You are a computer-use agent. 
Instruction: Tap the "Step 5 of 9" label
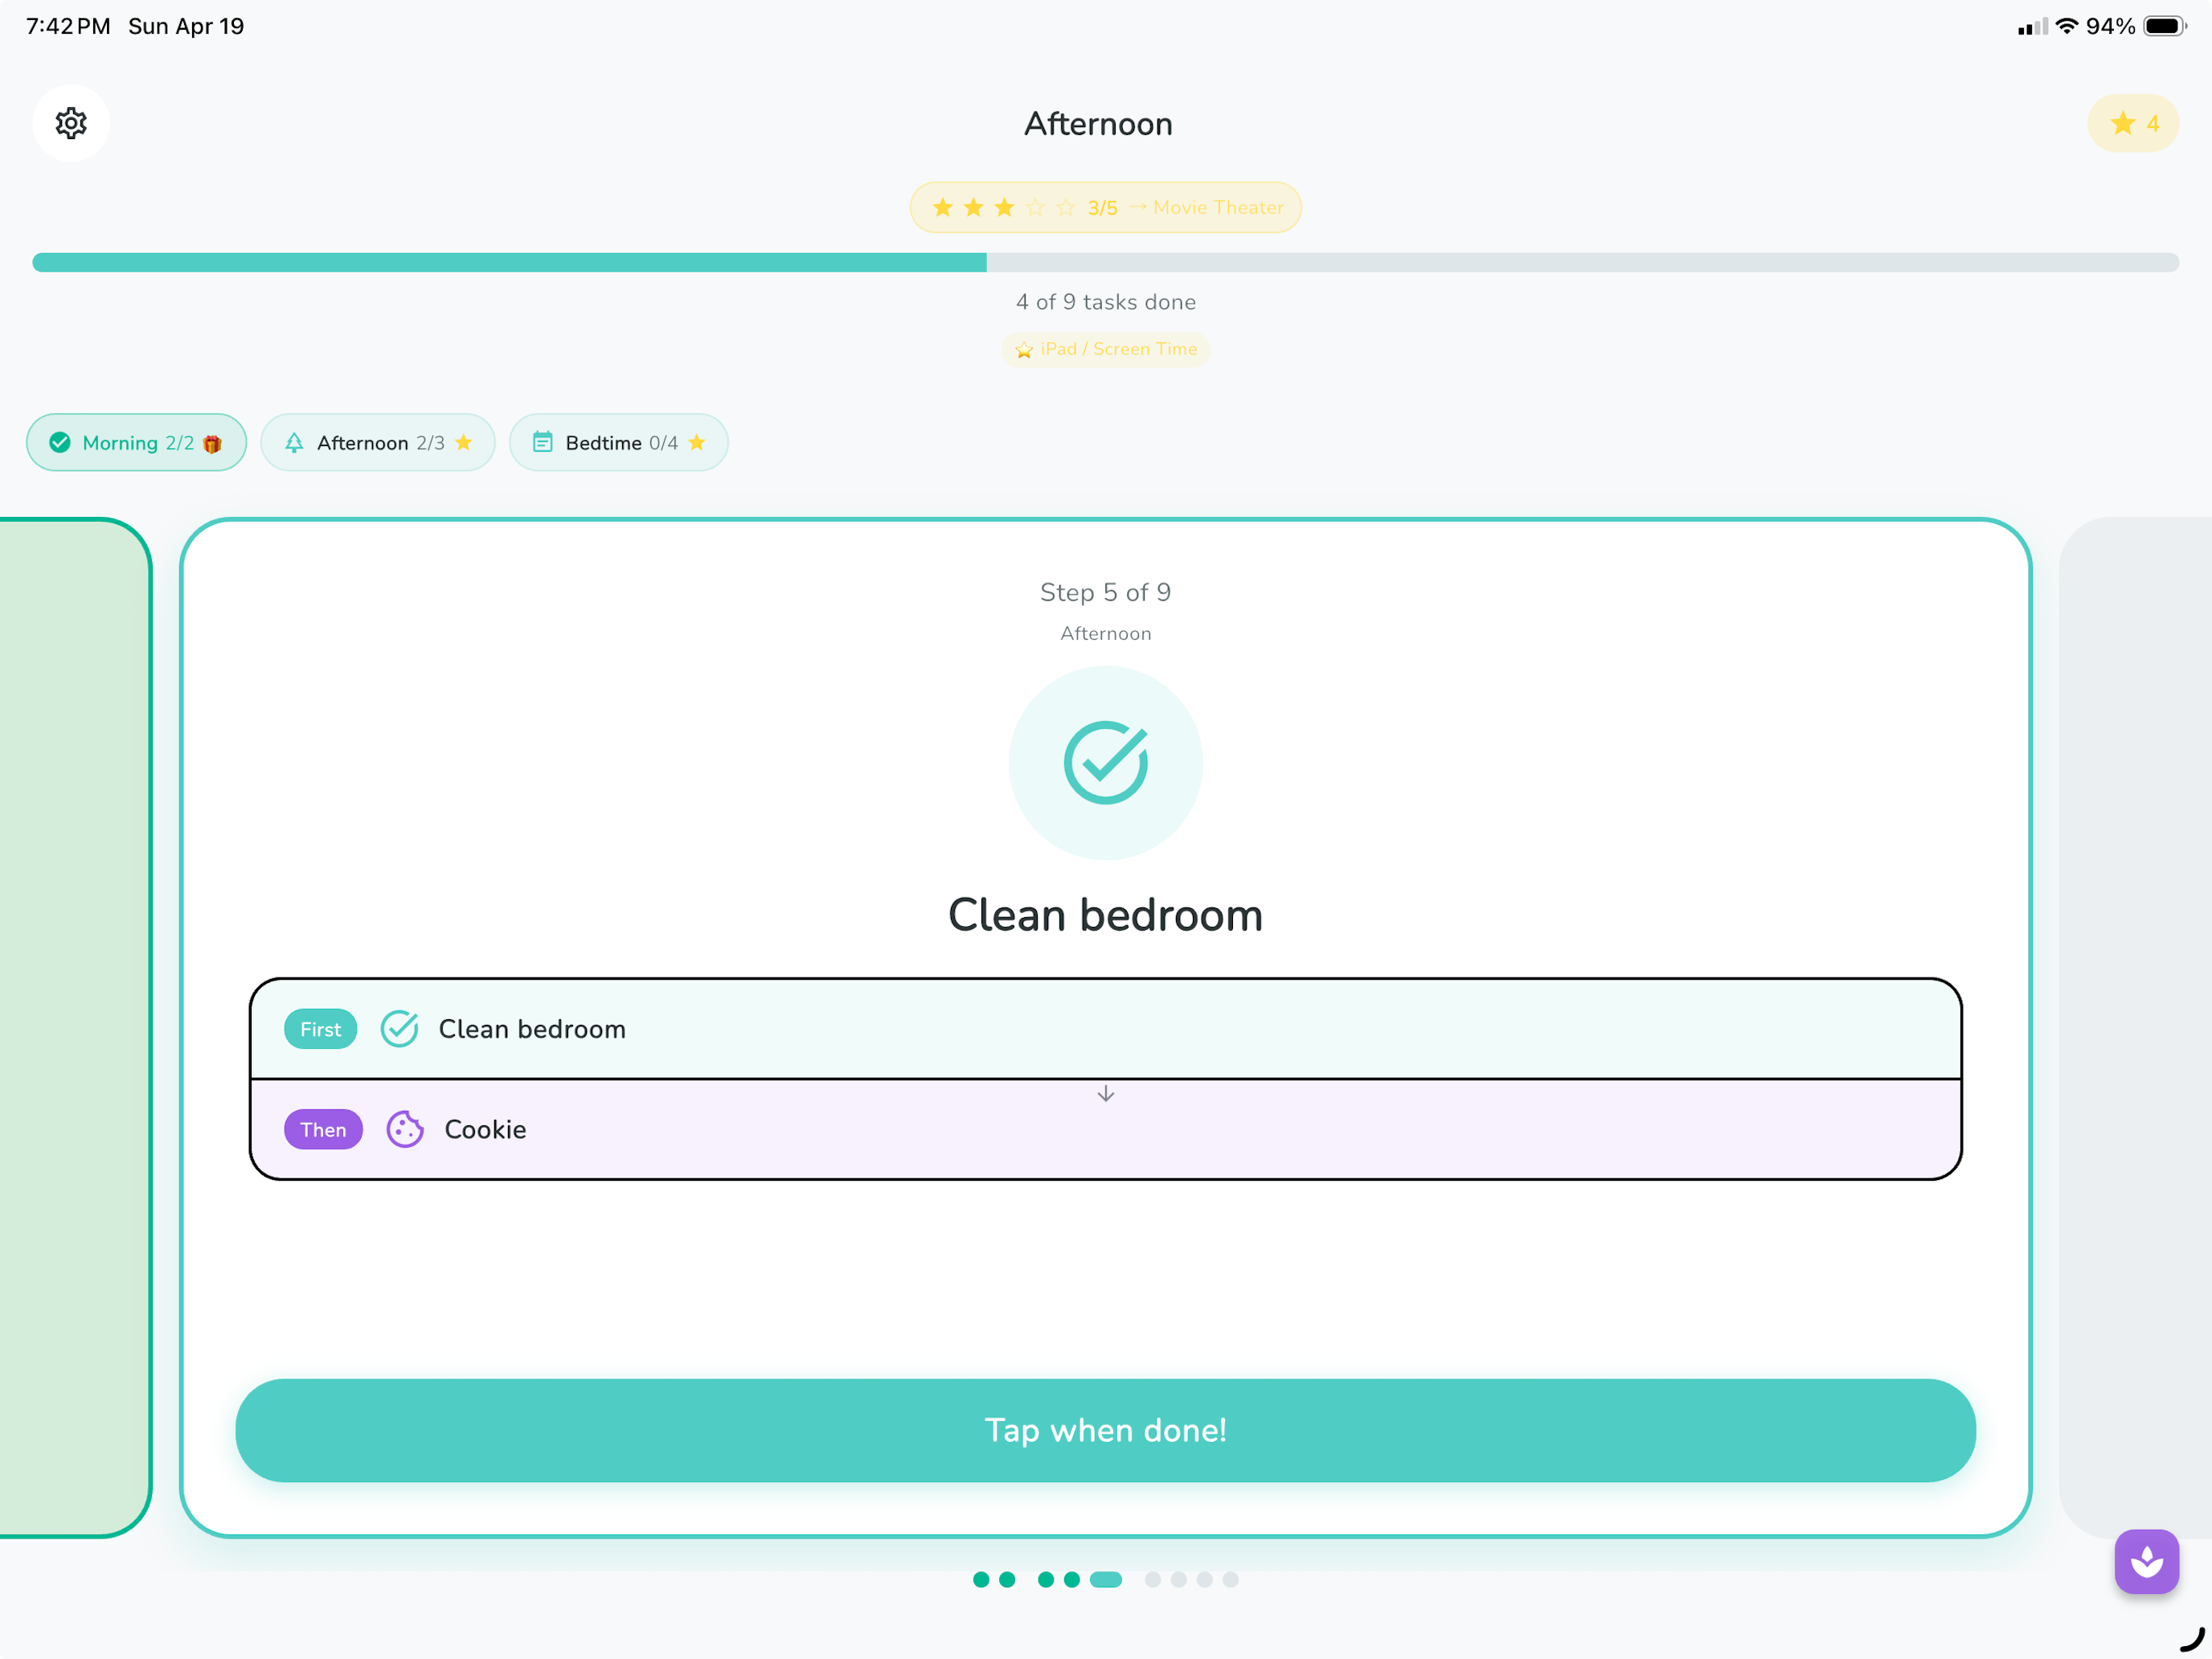click(1105, 592)
